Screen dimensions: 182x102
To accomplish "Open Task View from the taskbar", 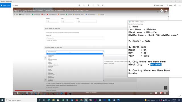I will 44,100.
